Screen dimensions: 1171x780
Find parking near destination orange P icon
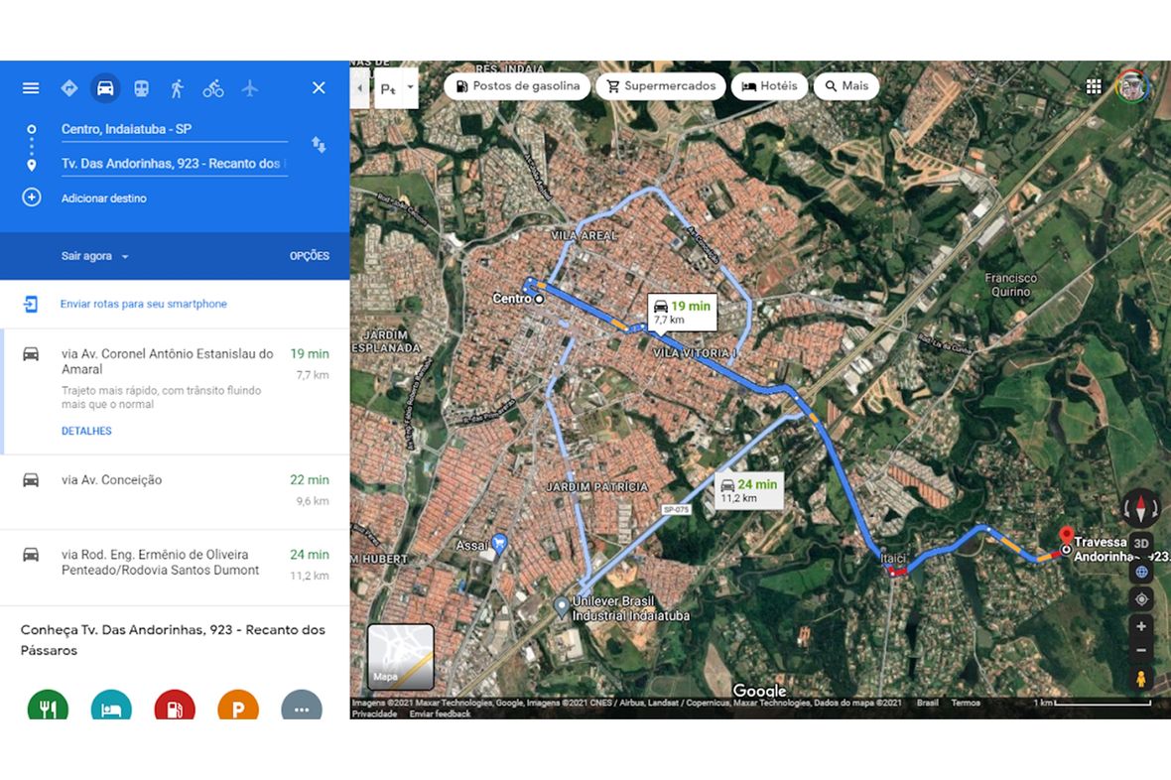[x=238, y=706]
